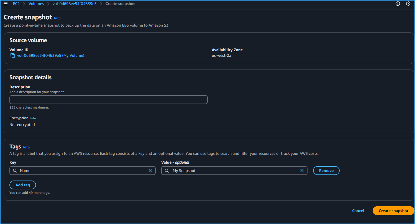Go to EC2 from the breadcrumb trail
Viewport: 415px width, 224px height.
point(16,4)
